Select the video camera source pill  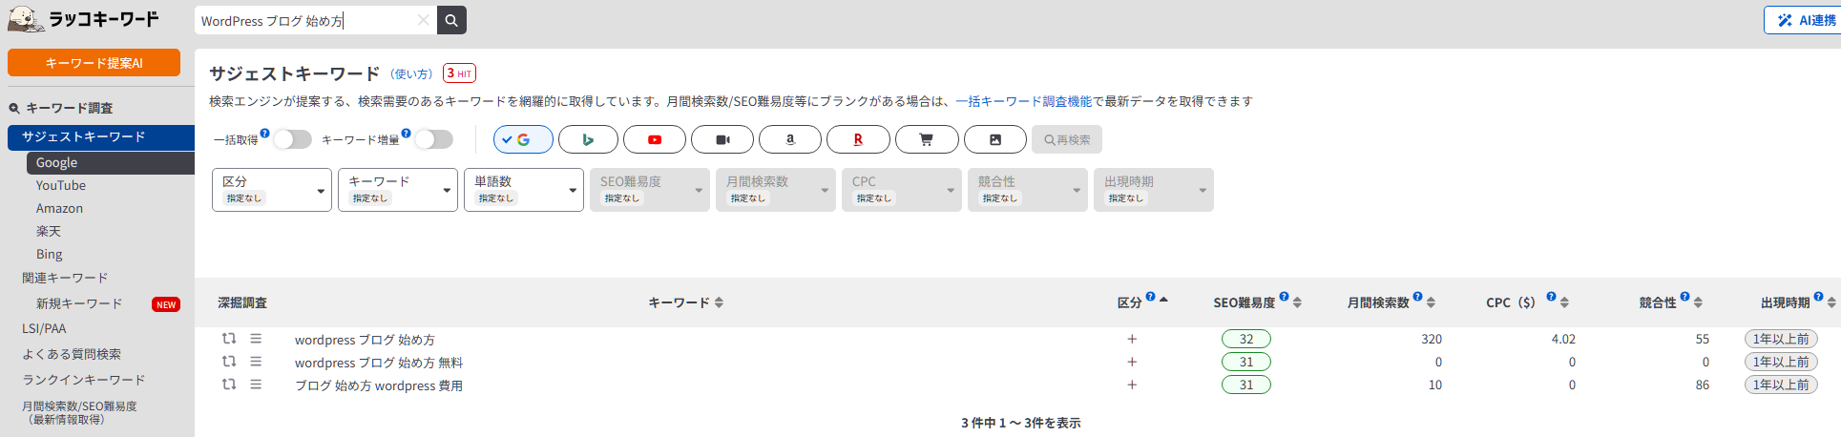tap(722, 139)
